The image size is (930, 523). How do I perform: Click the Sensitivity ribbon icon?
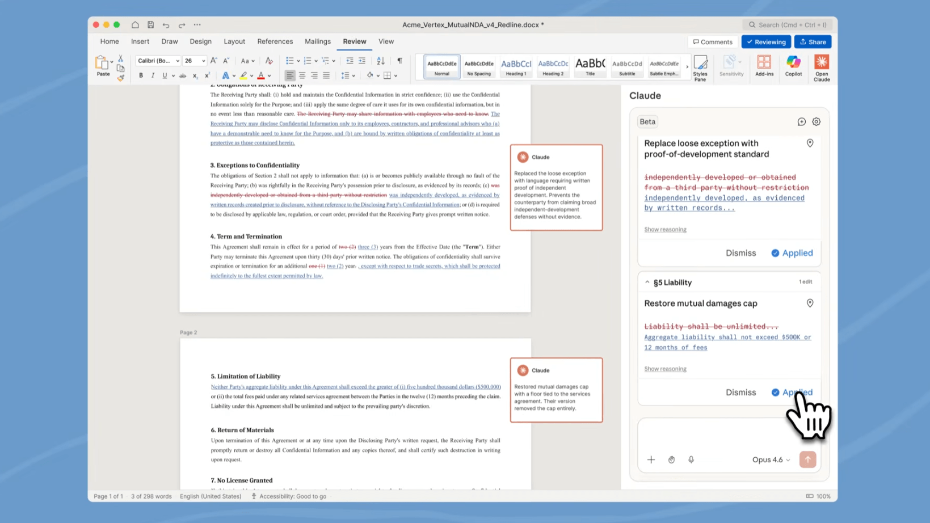(731, 66)
